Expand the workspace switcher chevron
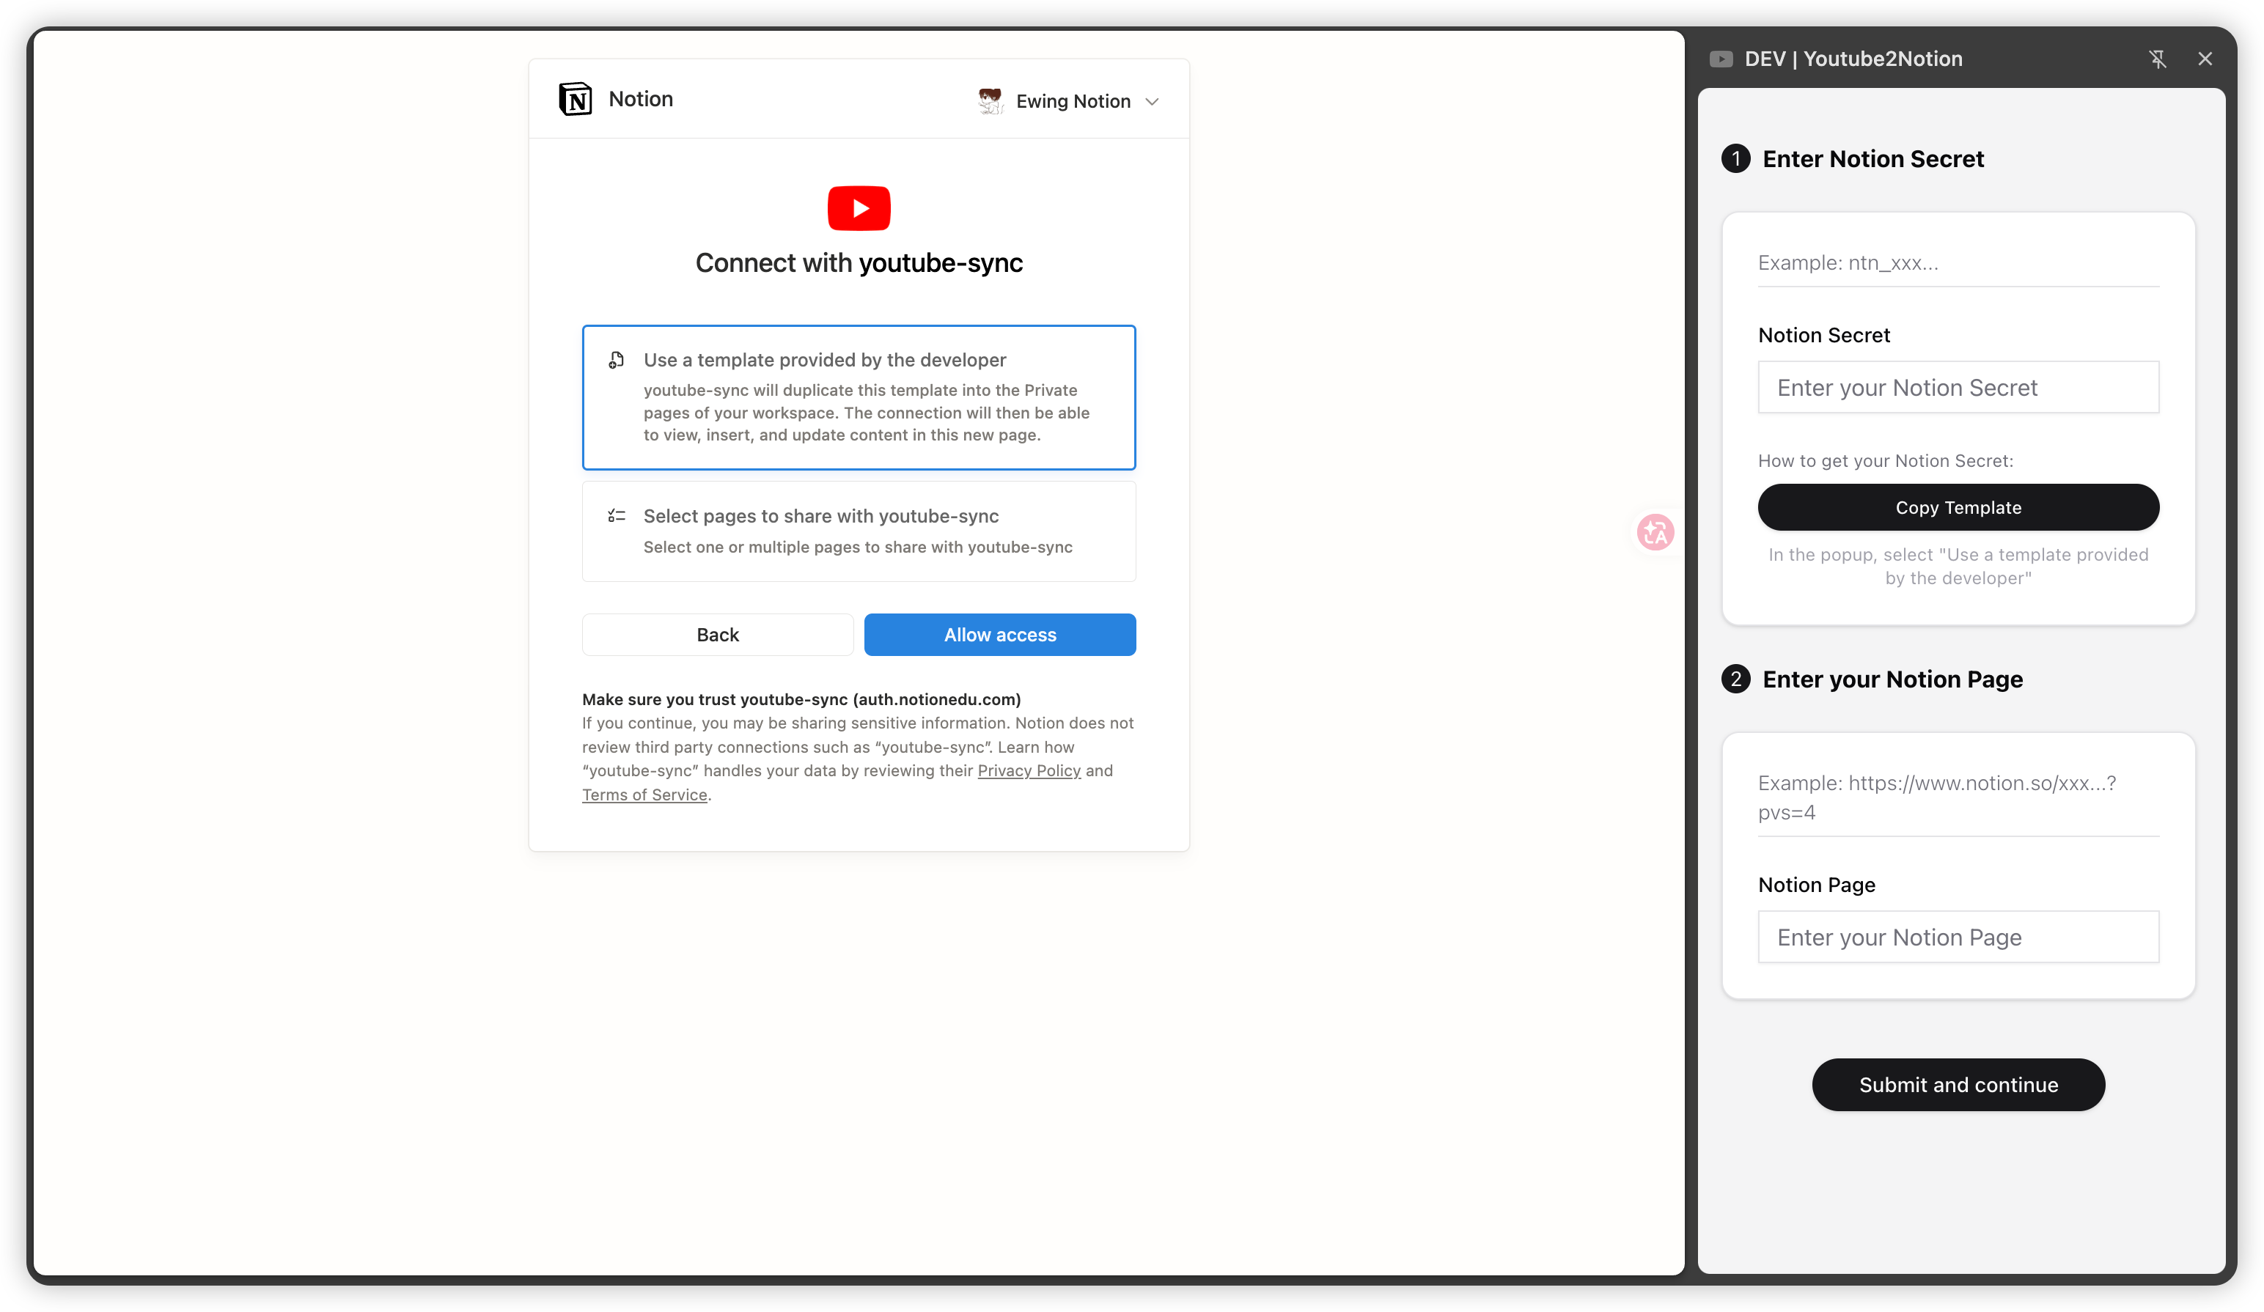The width and height of the screenshot is (2264, 1312). click(1152, 101)
